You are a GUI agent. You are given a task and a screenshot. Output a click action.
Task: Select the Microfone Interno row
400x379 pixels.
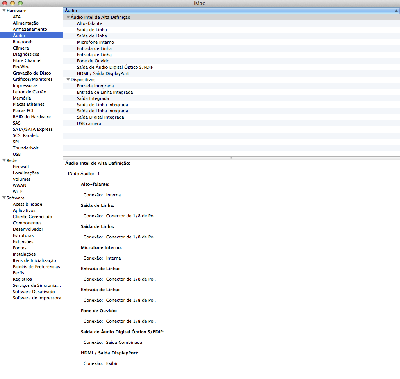[95, 42]
